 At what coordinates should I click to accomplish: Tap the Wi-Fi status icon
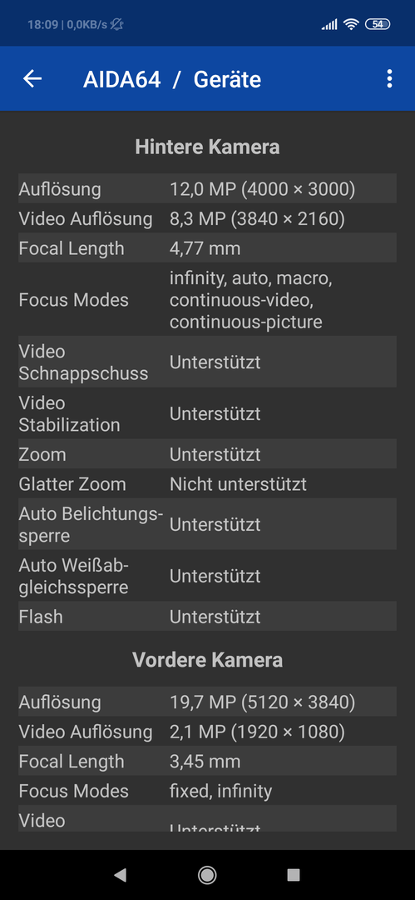pos(351,24)
